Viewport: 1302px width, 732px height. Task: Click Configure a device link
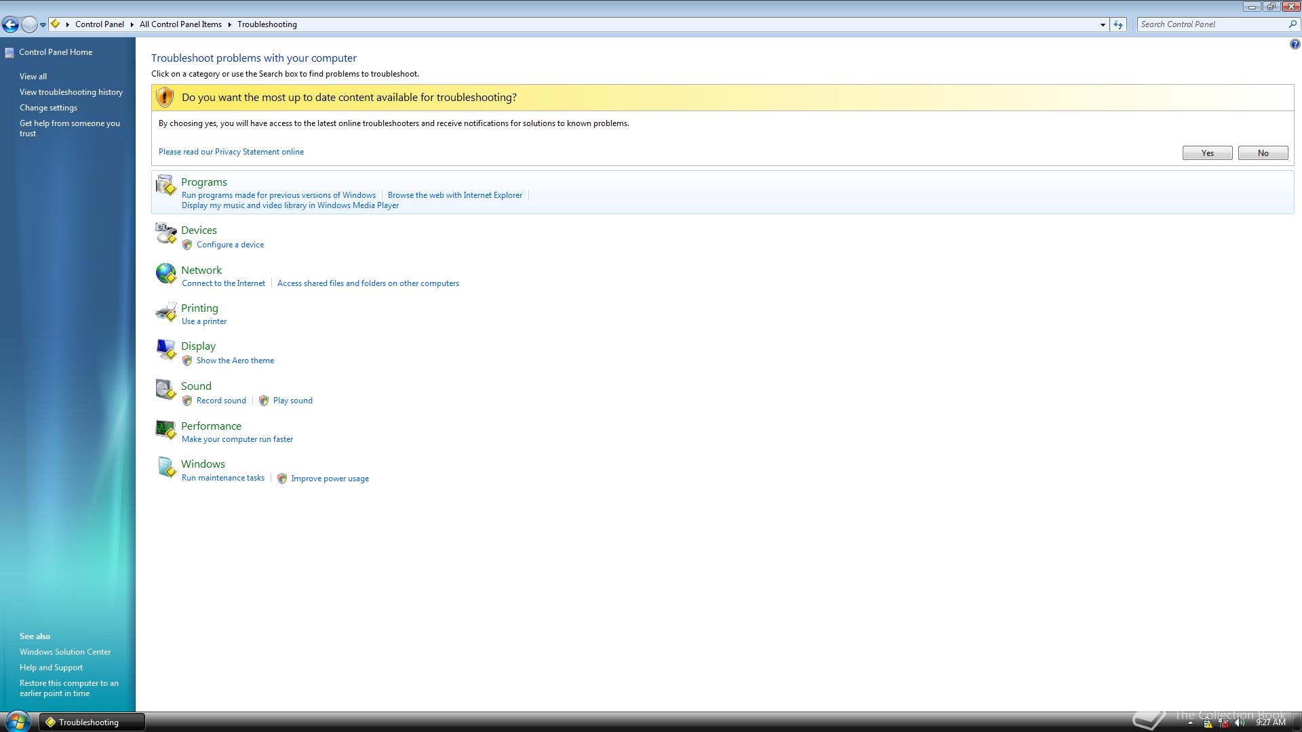coord(230,245)
